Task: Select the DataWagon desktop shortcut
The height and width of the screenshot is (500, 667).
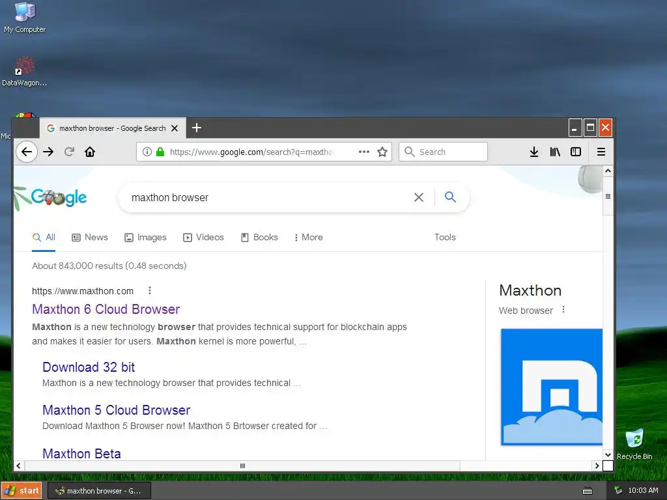Action: (24, 72)
